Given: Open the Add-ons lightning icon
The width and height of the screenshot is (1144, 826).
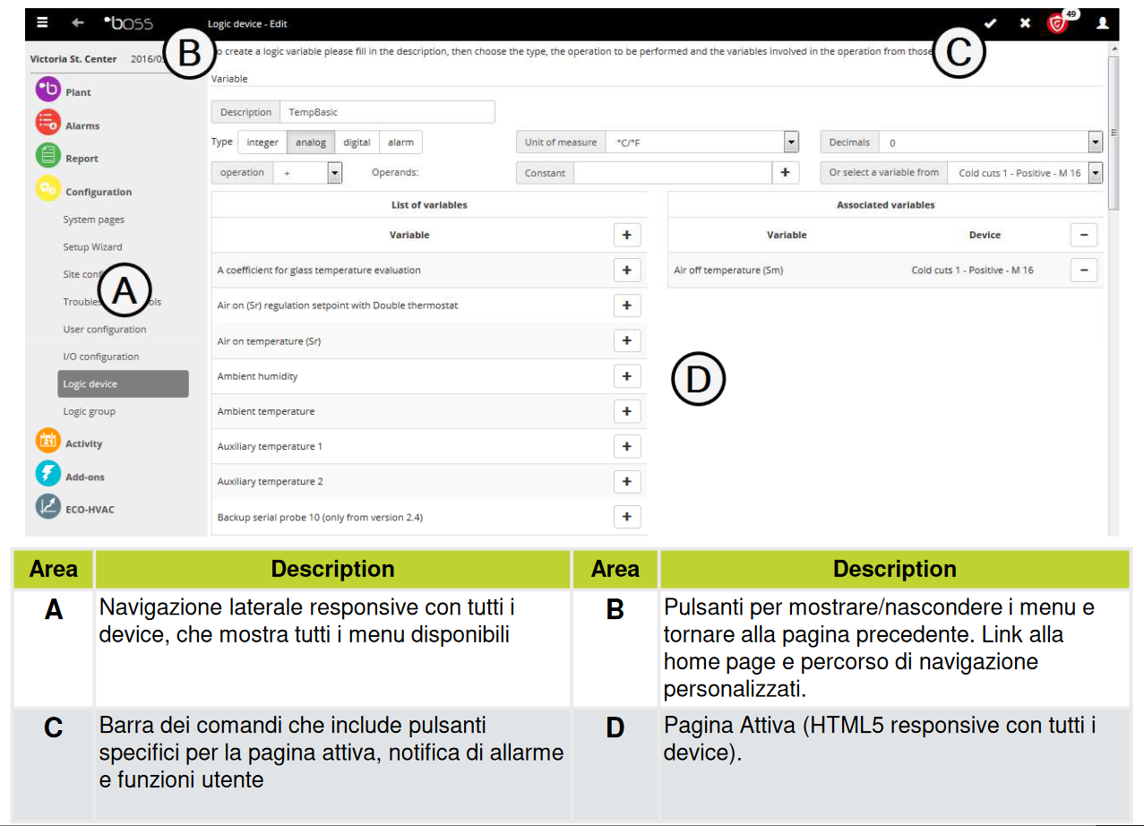Looking at the screenshot, I should [x=47, y=475].
